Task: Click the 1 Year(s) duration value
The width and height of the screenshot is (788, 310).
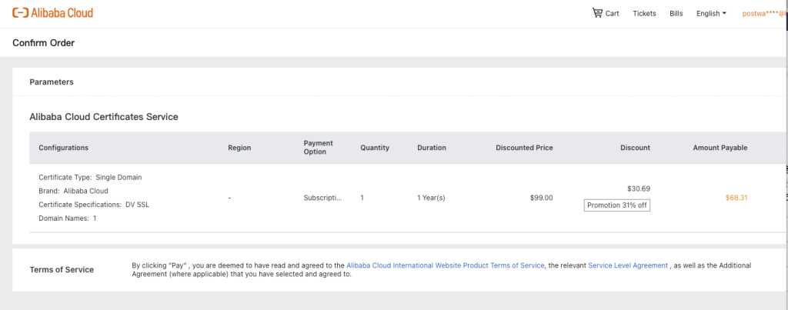Action: [x=431, y=198]
